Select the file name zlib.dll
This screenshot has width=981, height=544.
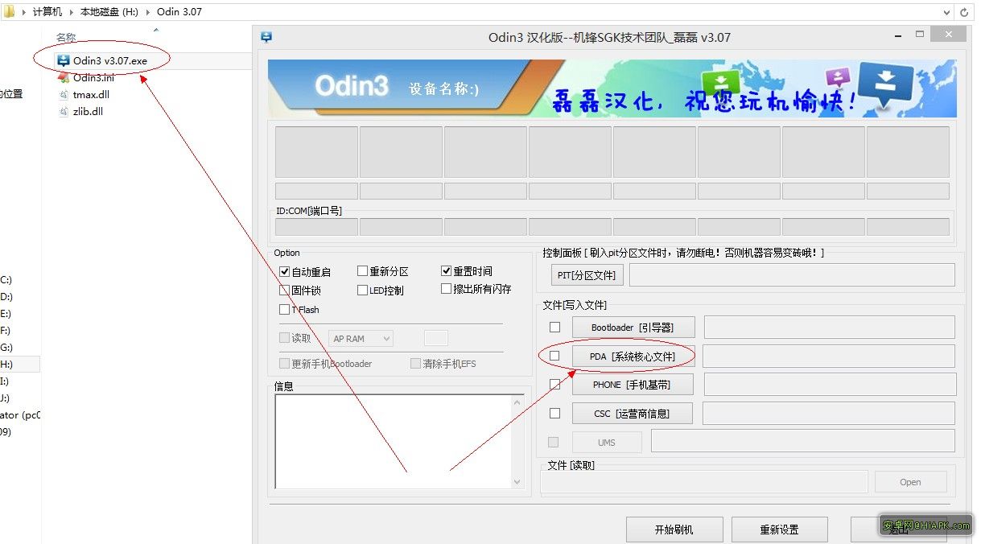pyautogui.click(x=88, y=111)
